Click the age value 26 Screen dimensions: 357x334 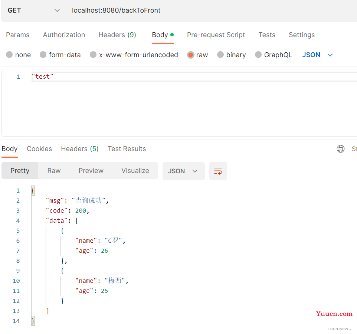click(x=105, y=250)
